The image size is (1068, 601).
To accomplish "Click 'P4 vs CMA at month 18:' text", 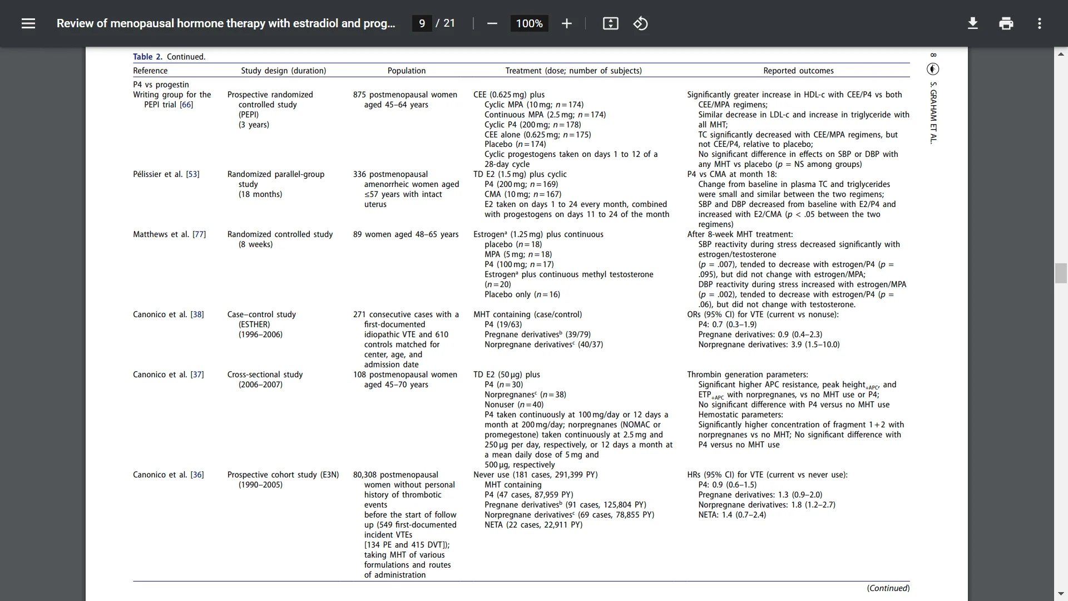I will click(x=732, y=174).
